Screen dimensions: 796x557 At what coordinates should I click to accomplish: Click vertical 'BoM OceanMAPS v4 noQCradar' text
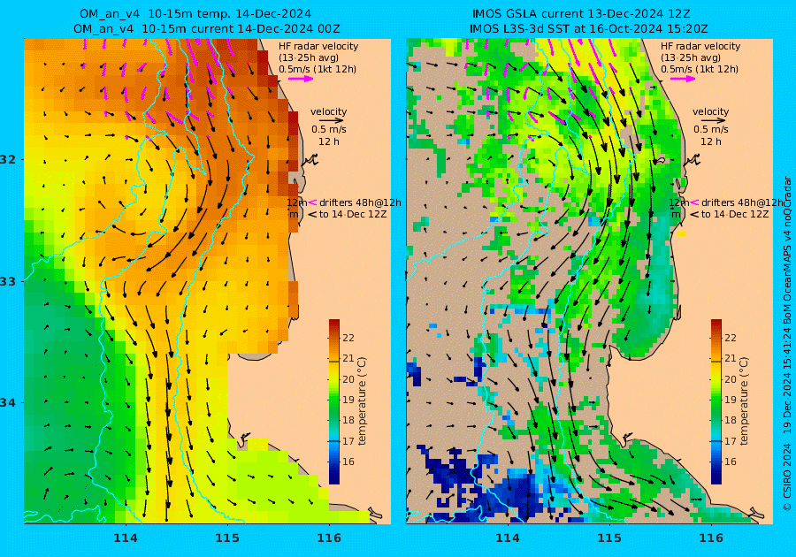click(x=787, y=248)
